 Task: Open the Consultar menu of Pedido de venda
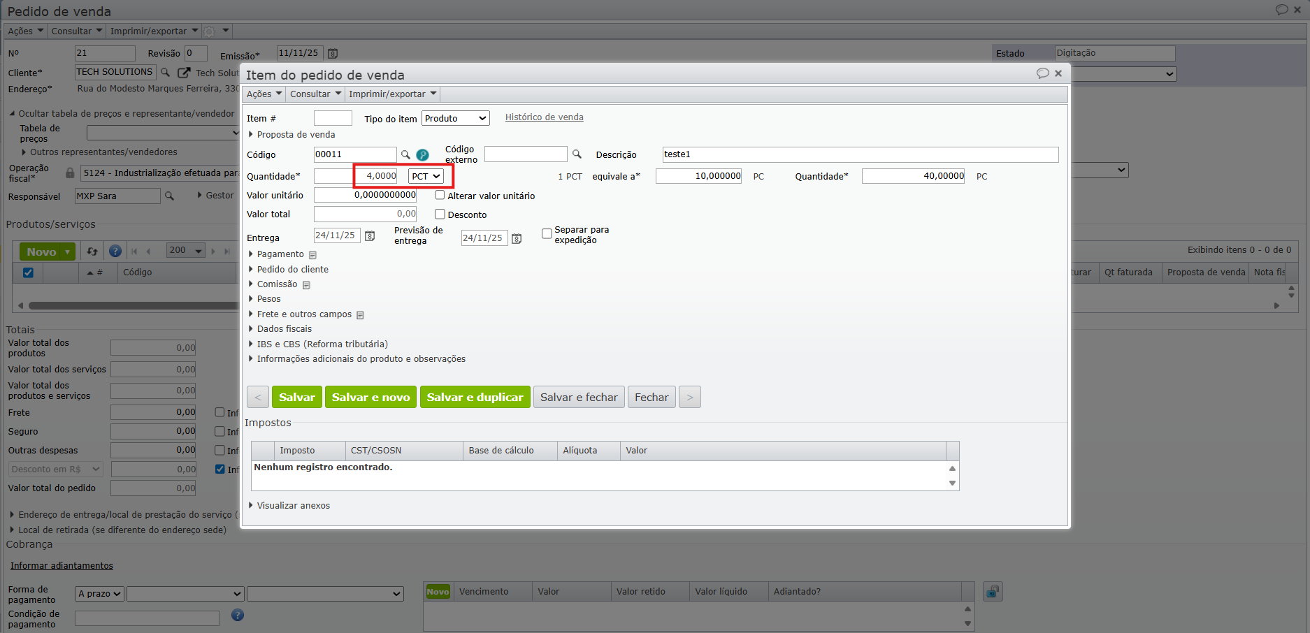coord(77,31)
